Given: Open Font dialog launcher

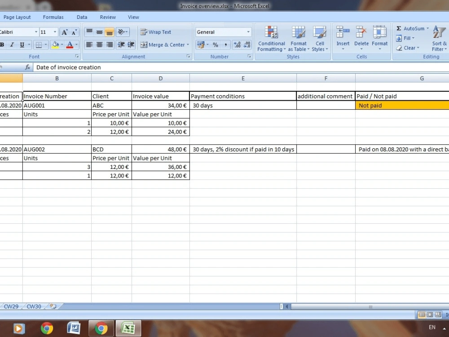Looking at the screenshot, I should point(77,57).
